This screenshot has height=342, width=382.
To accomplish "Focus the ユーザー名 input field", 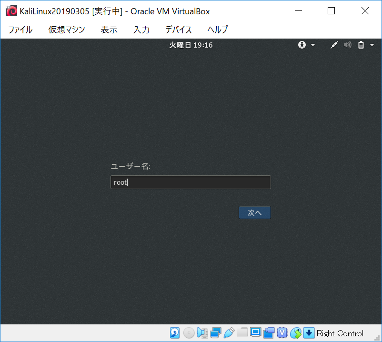I will click(191, 182).
